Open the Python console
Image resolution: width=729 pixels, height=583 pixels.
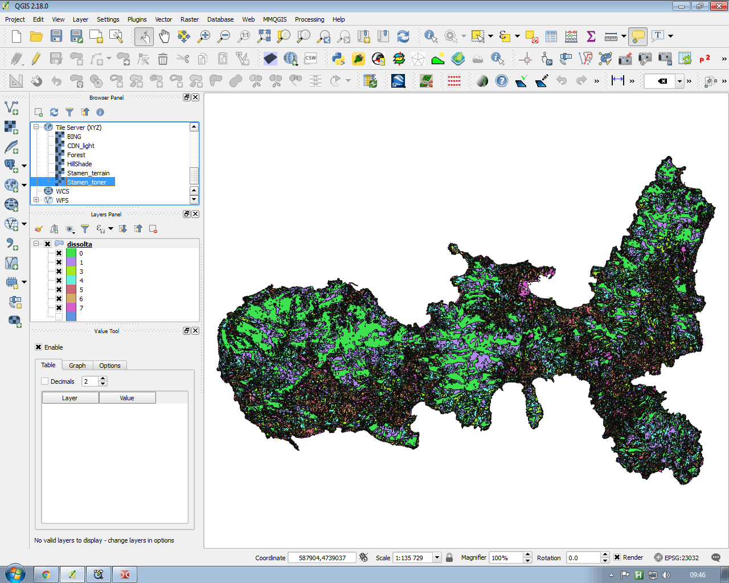pyautogui.click(x=338, y=59)
